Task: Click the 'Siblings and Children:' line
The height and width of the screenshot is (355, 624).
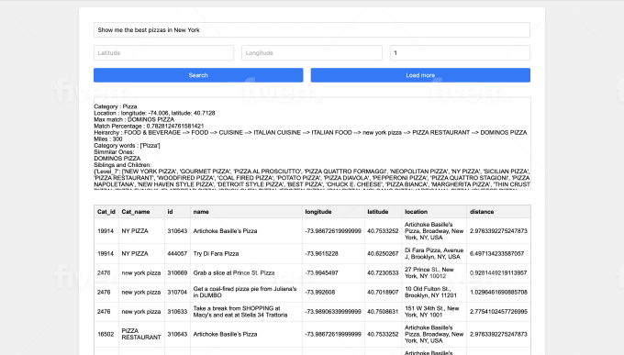Action: tap(123, 165)
